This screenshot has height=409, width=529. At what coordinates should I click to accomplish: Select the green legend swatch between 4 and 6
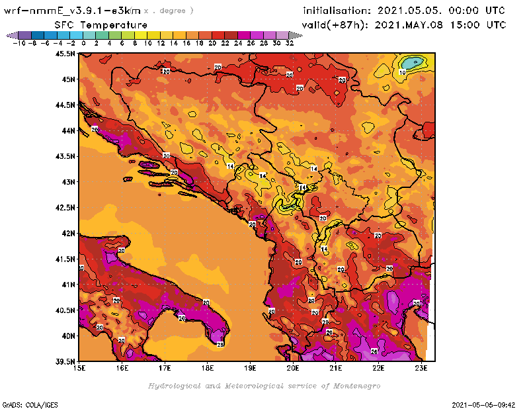tap(115, 35)
